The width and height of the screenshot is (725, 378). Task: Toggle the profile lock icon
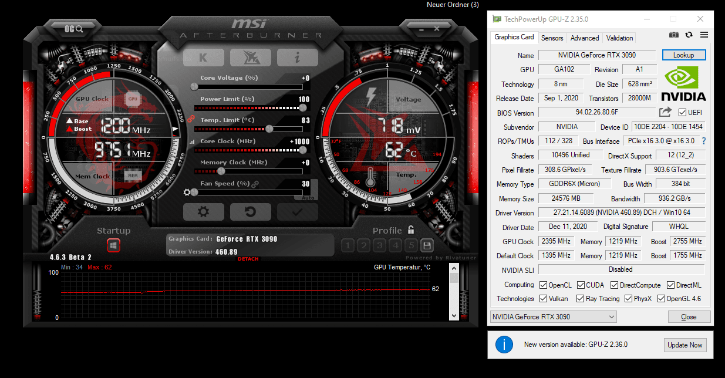click(411, 230)
